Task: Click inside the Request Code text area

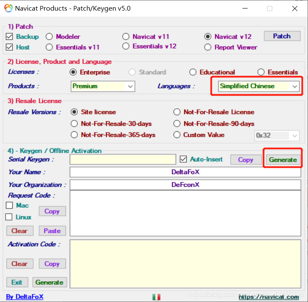Action: click(x=185, y=213)
